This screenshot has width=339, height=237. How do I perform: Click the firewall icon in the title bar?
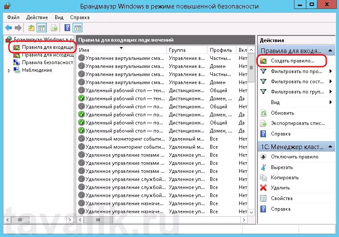point(7,6)
